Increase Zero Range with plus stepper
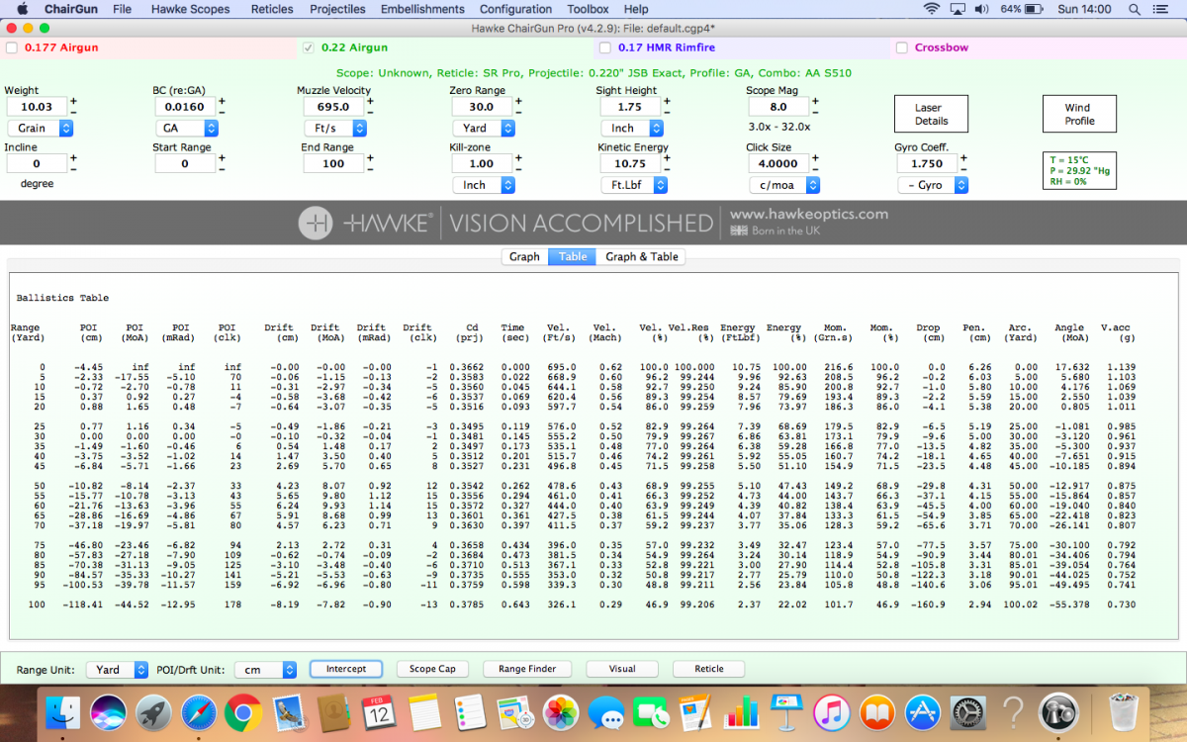Image resolution: width=1187 pixels, height=742 pixels. click(x=518, y=101)
